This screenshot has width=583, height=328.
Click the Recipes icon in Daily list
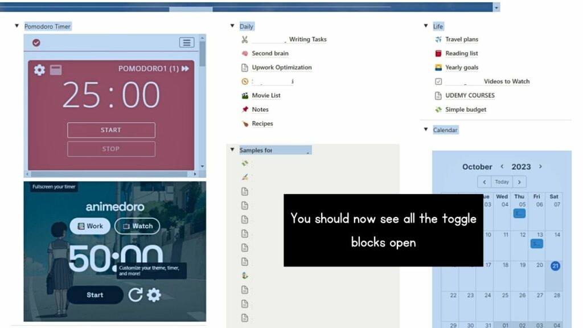245,124
